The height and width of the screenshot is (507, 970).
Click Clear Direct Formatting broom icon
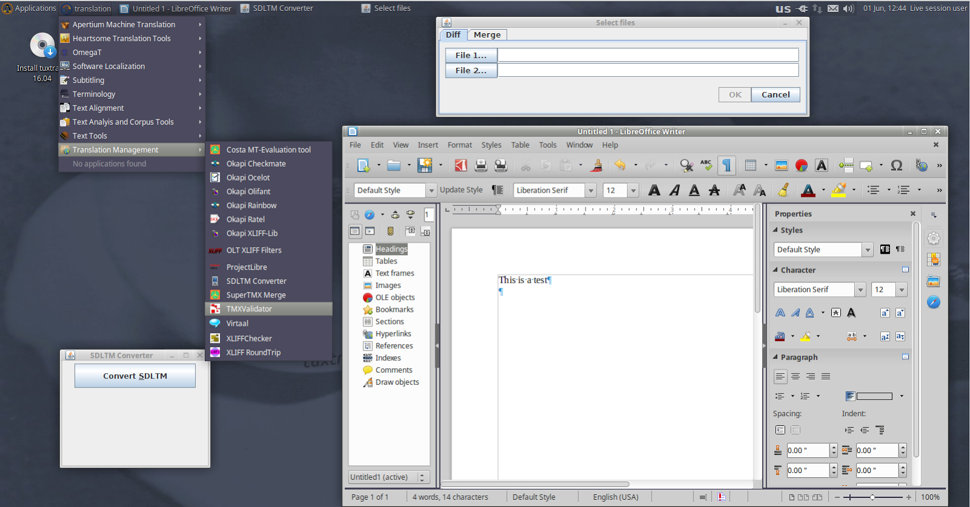coord(783,190)
